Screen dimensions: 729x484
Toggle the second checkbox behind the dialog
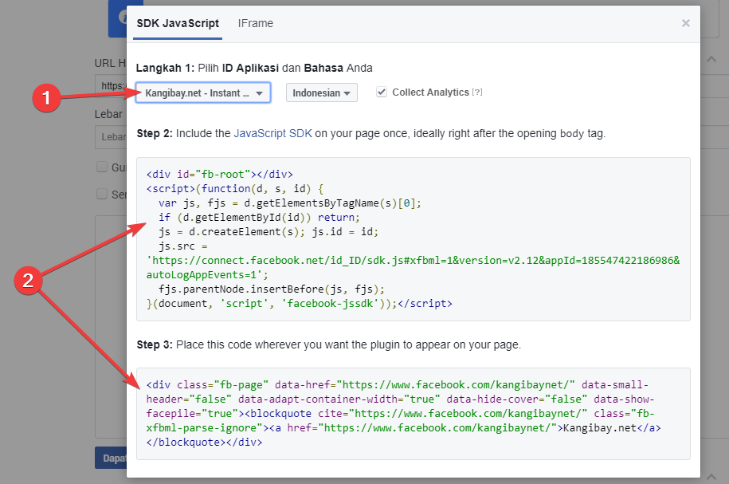(x=102, y=194)
